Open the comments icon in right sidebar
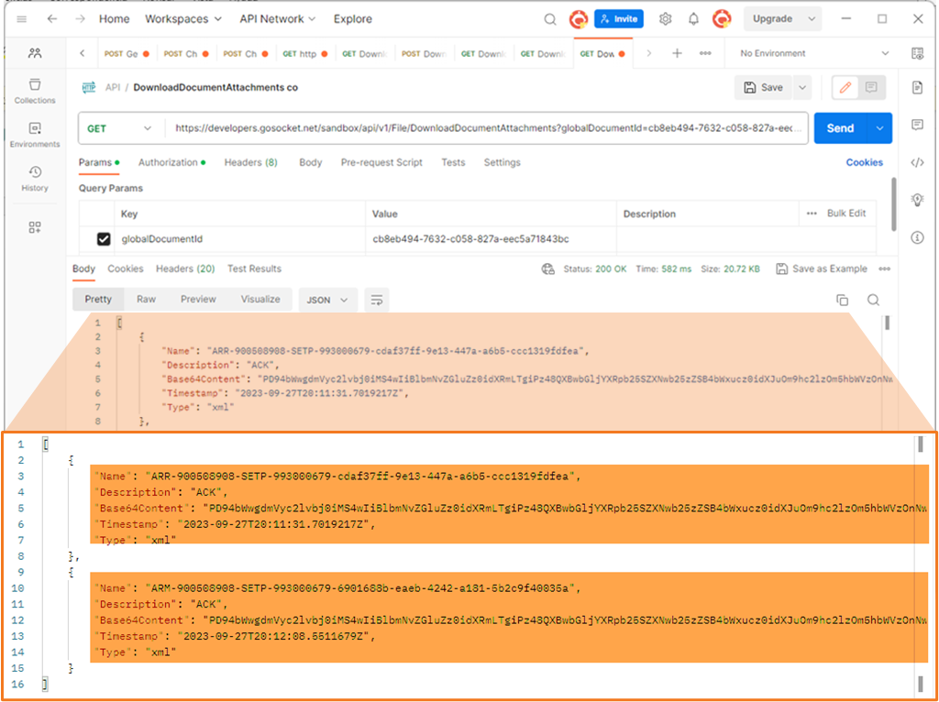 [x=917, y=125]
